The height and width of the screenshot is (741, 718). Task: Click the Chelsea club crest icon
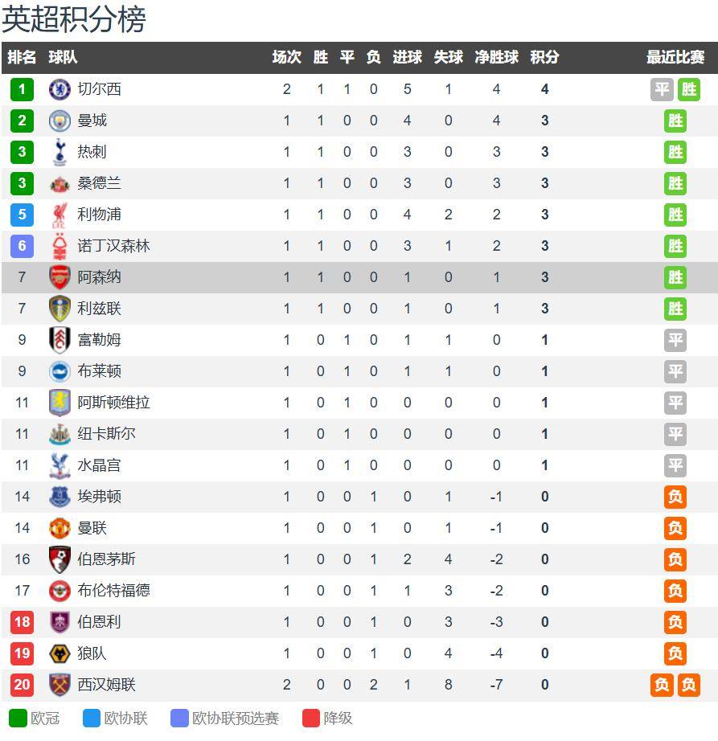[x=59, y=89]
